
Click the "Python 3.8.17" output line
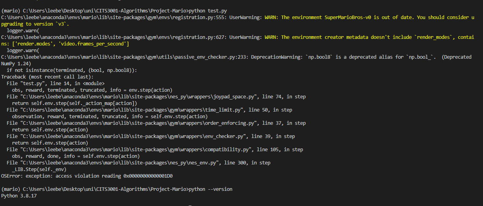[18, 196]
